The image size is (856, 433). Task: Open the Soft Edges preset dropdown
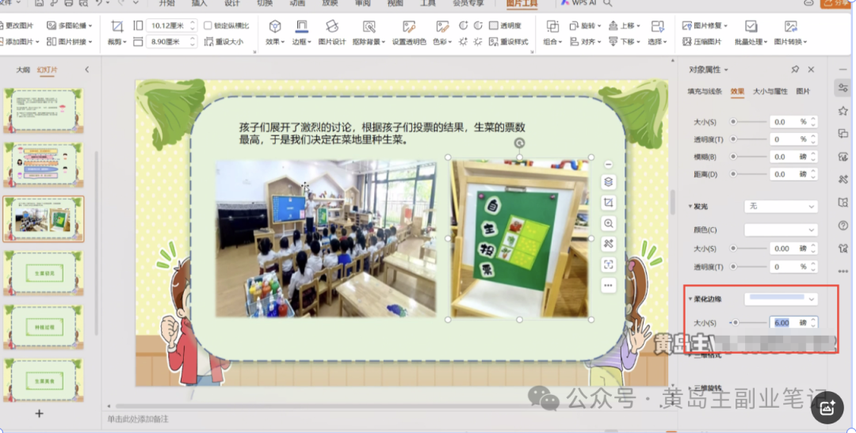tap(780, 299)
